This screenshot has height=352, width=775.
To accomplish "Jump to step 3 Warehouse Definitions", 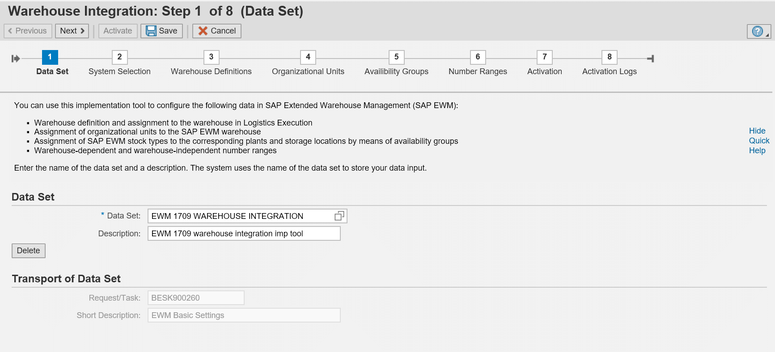I will pos(211,57).
